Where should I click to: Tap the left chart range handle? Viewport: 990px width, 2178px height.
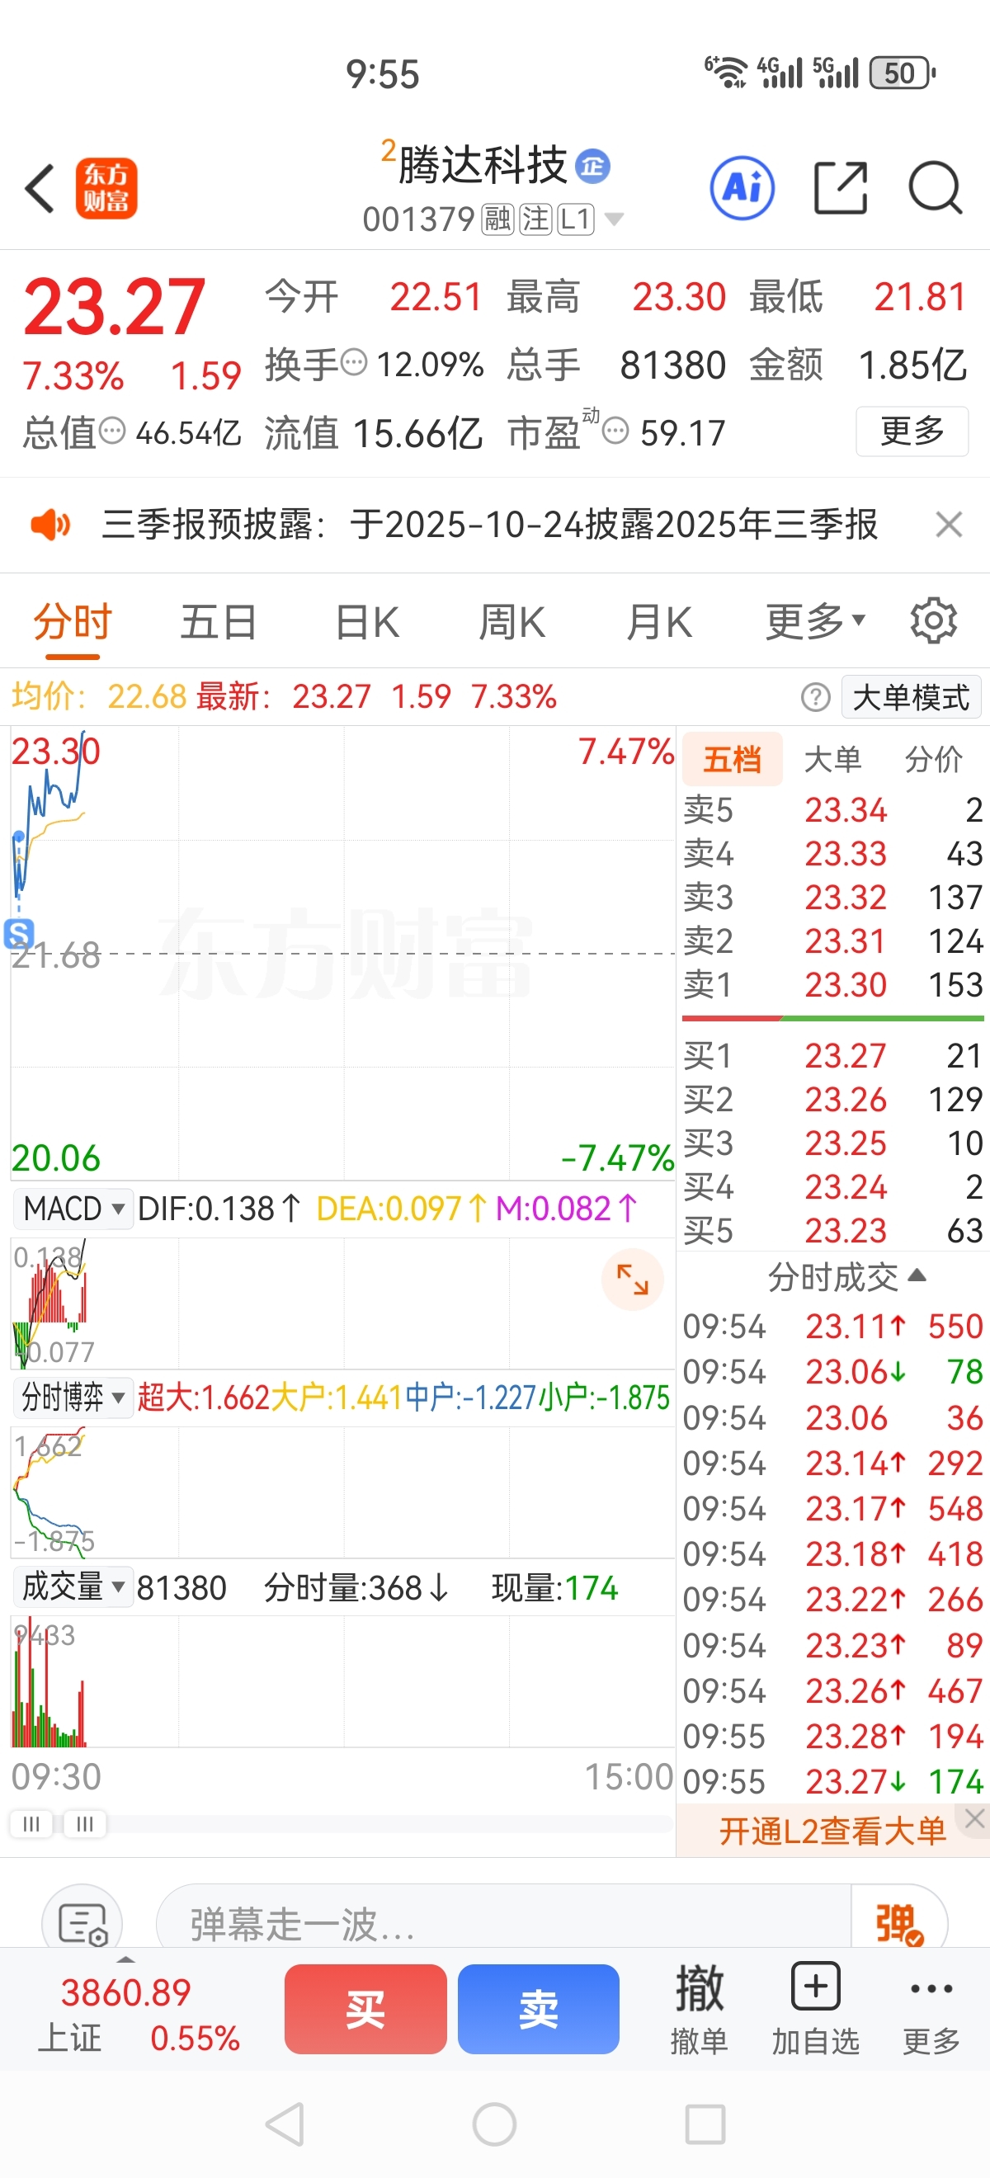point(31,1824)
